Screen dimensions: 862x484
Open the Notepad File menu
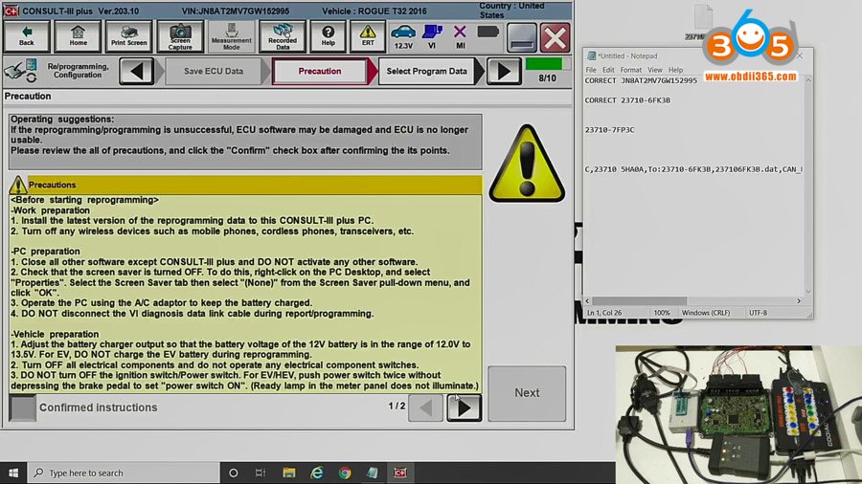tap(591, 70)
